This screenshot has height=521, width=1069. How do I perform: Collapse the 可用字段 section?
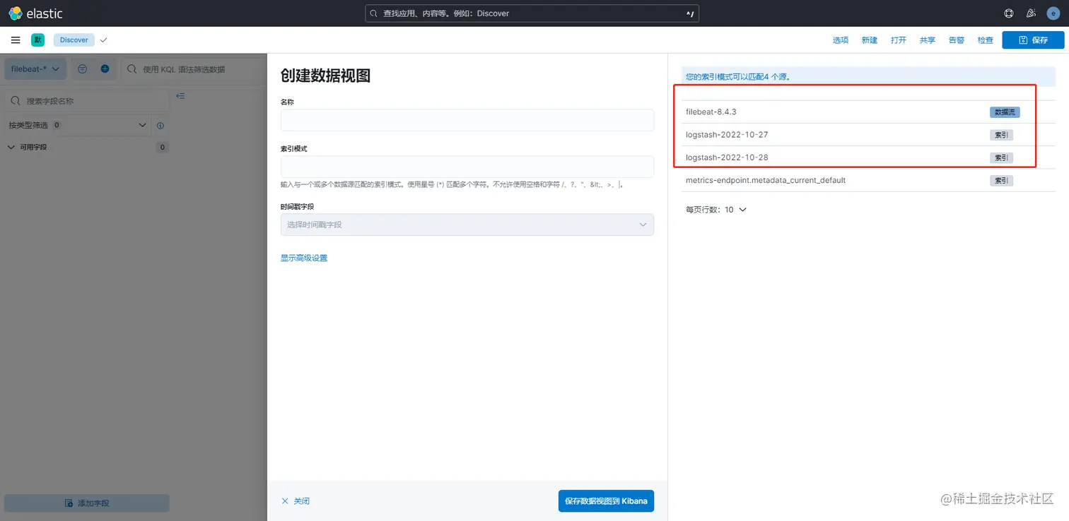pyautogui.click(x=11, y=148)
